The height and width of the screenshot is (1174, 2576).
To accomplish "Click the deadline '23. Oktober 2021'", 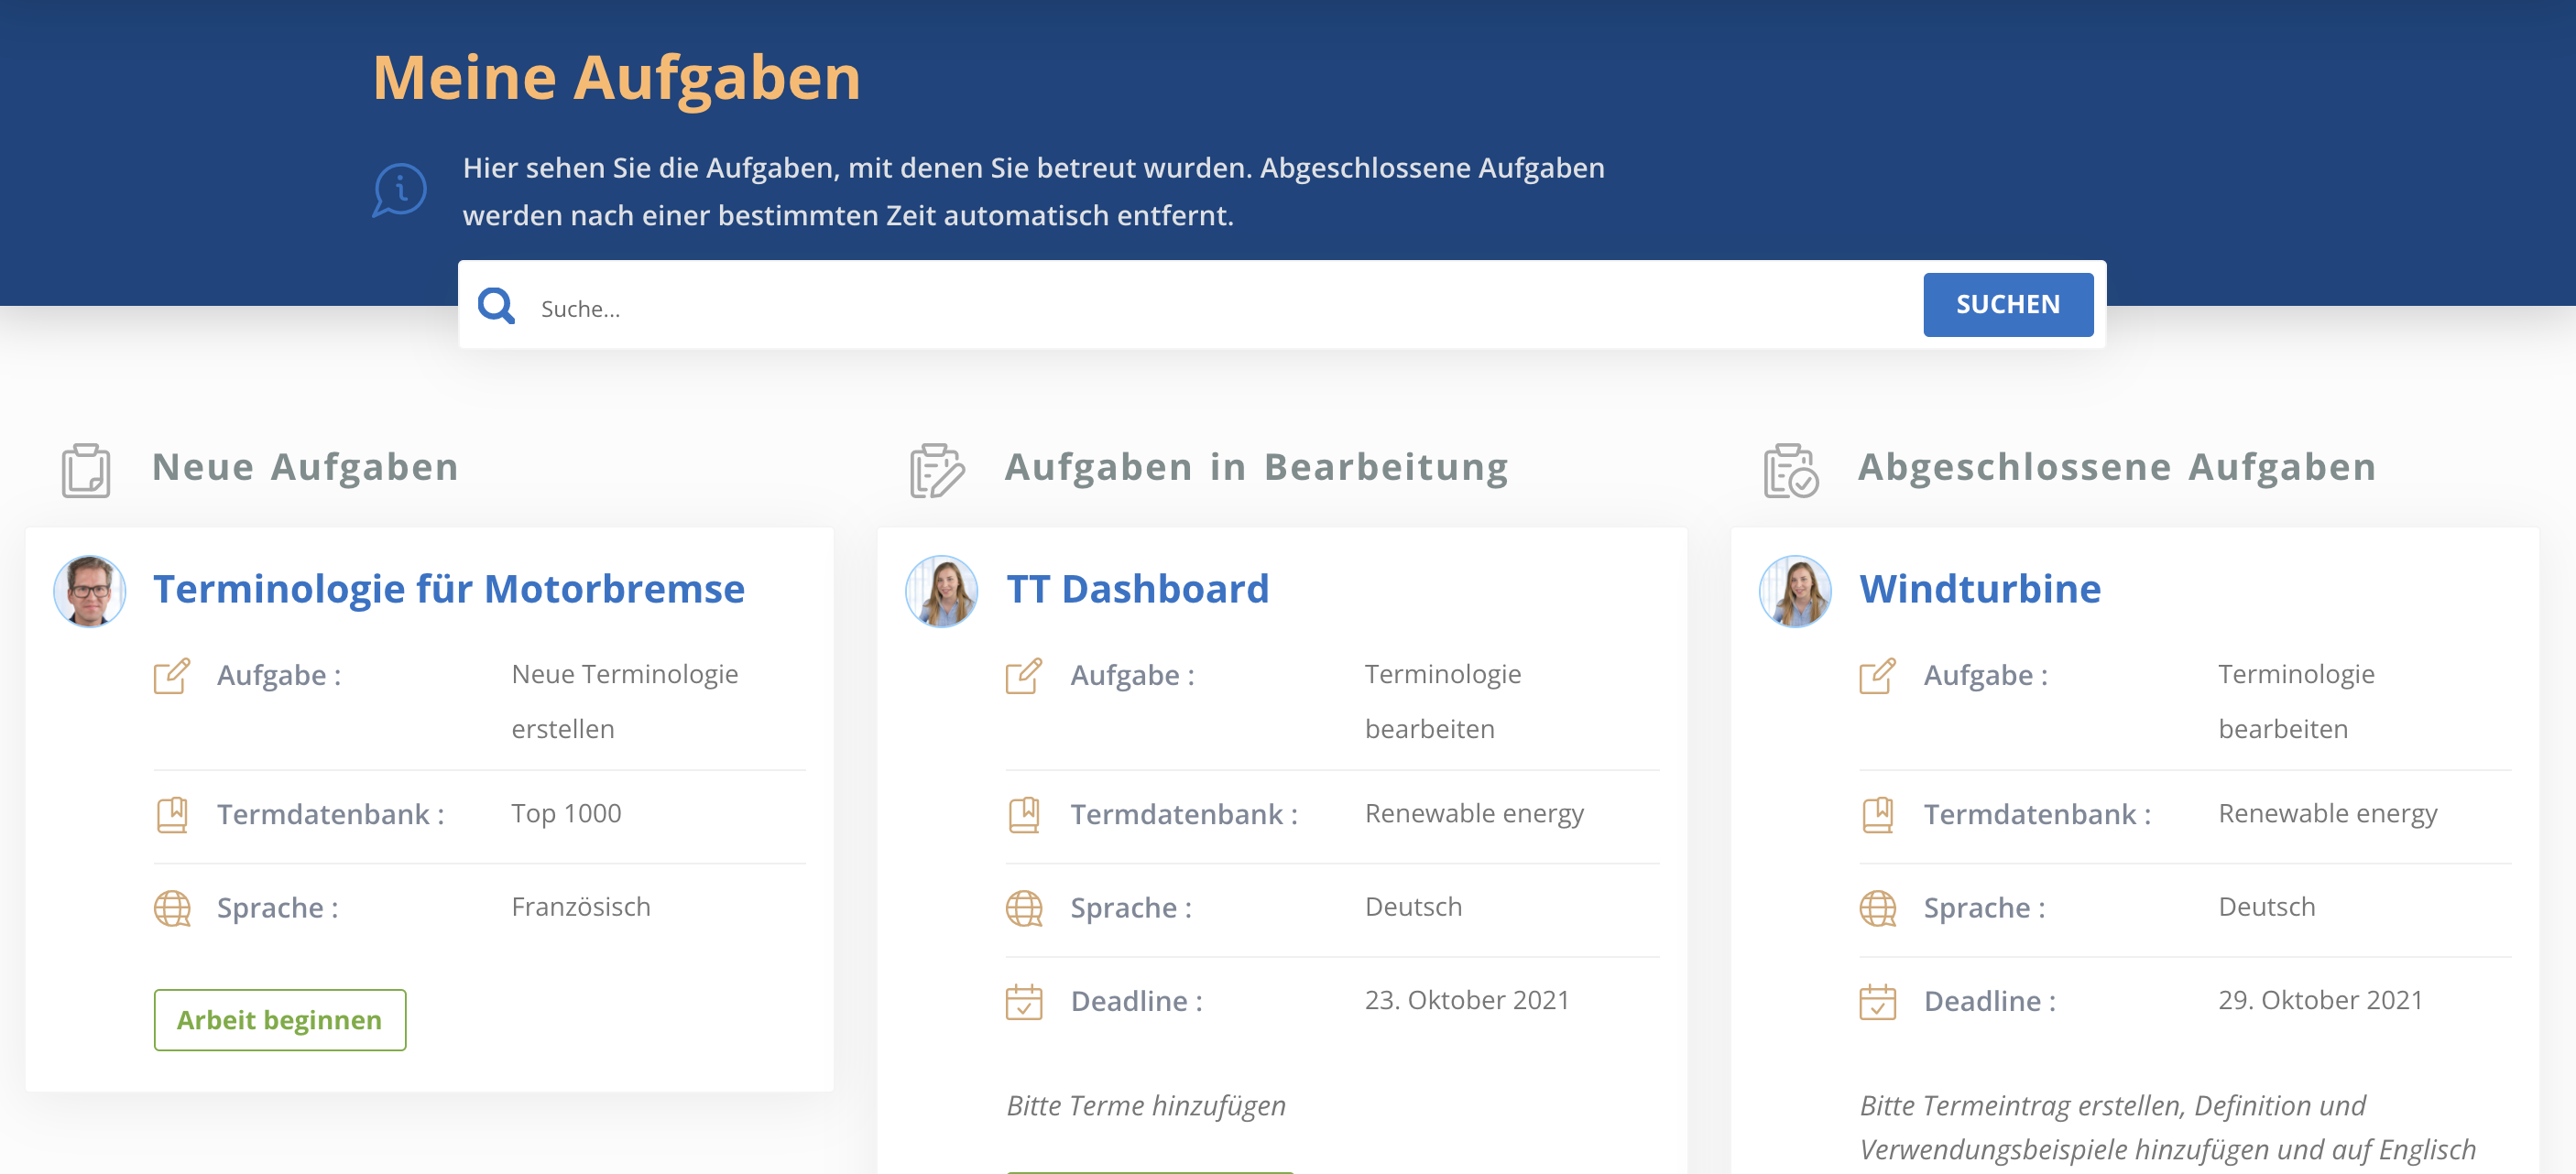I will tap(1467, 999).
